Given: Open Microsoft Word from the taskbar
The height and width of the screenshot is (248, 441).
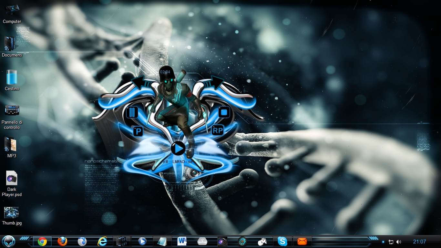Looking at the screenshot, I should coord(182,242).
